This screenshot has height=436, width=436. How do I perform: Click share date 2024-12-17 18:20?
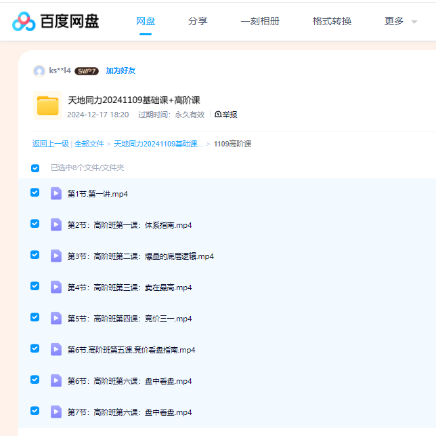(98, 115)
